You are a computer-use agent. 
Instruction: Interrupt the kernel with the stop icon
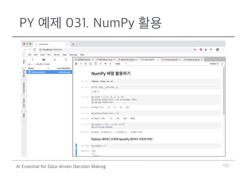105,64
